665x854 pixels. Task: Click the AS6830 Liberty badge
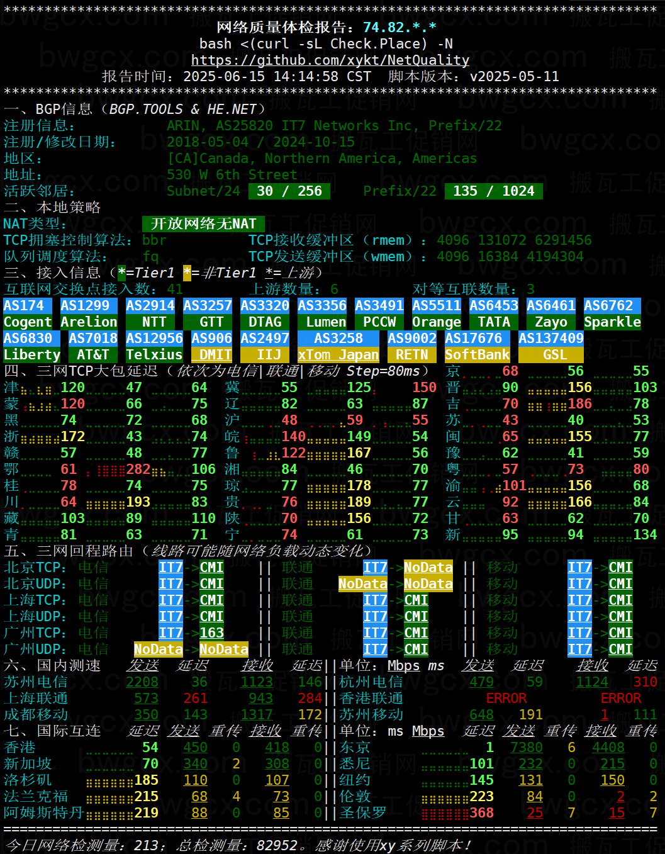click(32, 347)
